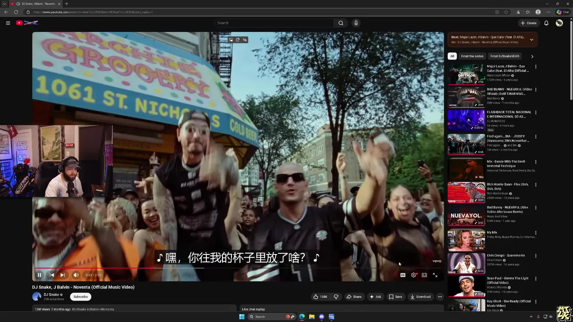Expand the Next mix playlist panel
Viewport: 573px width, 322px height.
(x=531, y=39)
